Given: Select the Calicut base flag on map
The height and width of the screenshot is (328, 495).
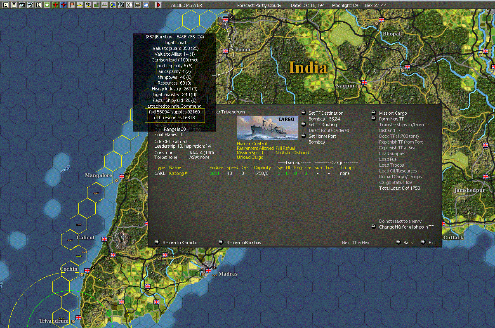Looking at the screenshot, I should [104, 238].
